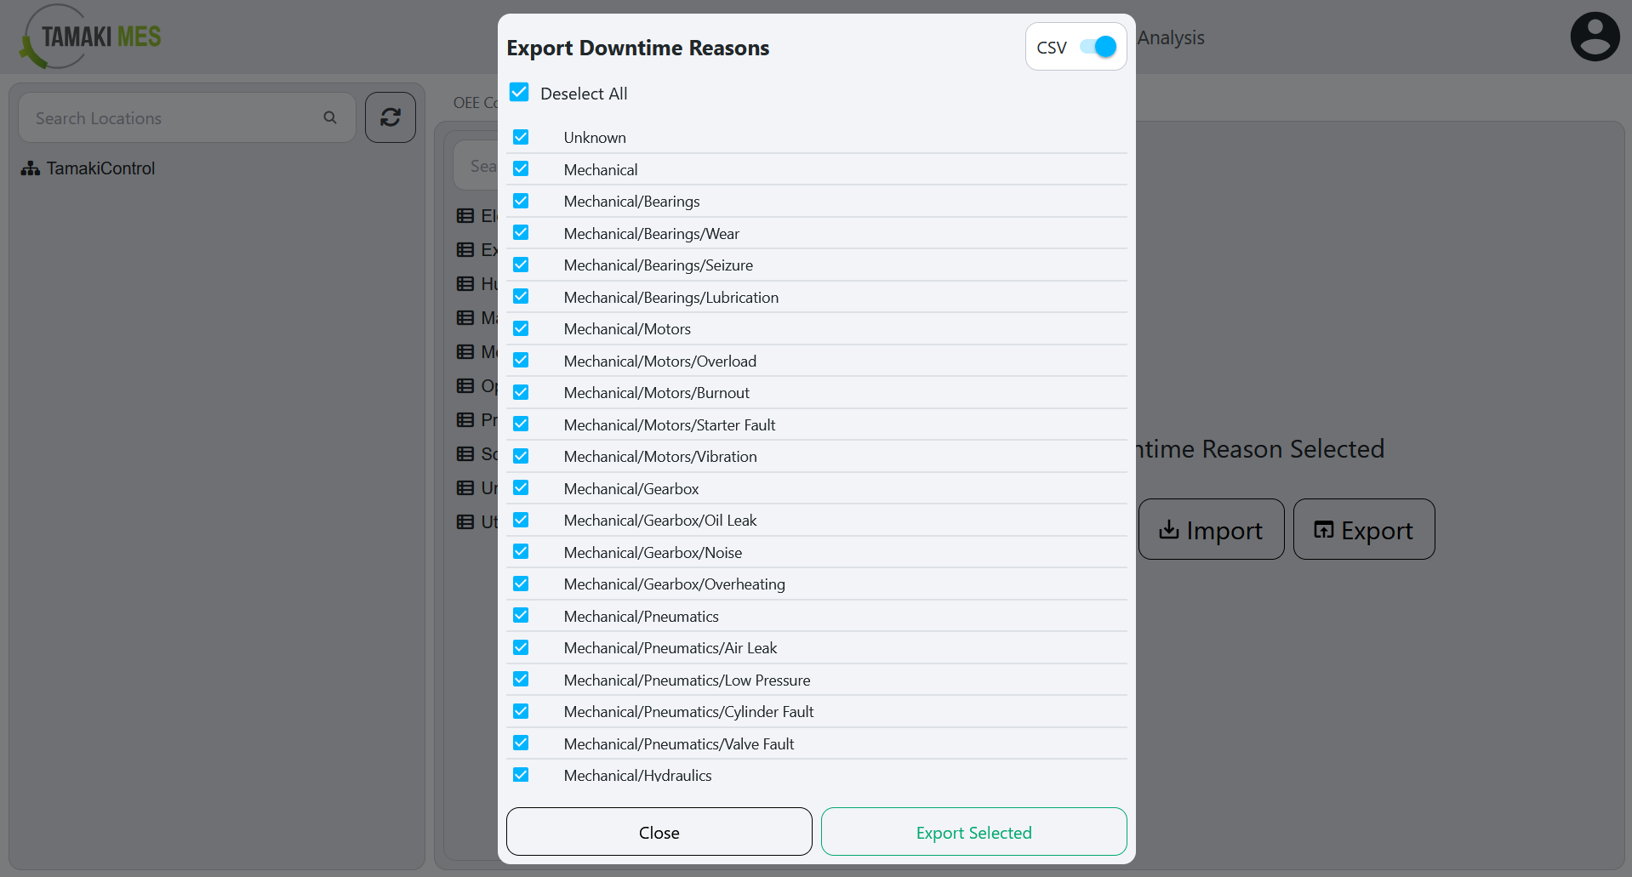Image resolution: width=1632 pixels, height=877 pixels.
Task: Click the Export Selected button
Action: [973, 832]
